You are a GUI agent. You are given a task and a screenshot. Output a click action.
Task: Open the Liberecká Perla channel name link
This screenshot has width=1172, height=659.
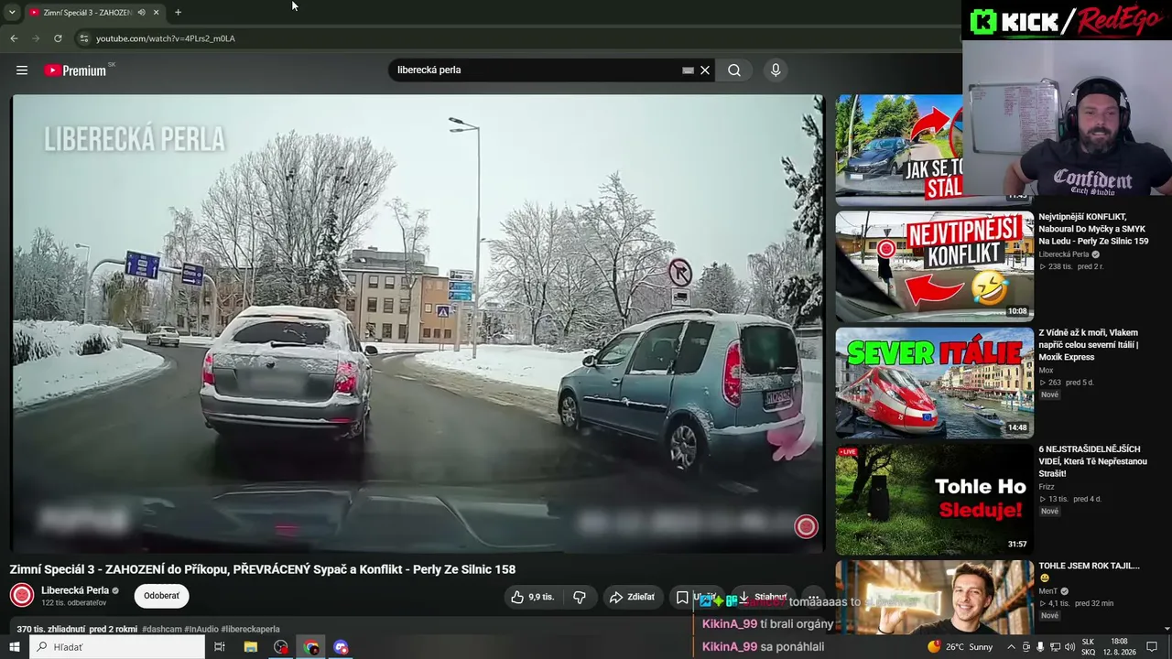coord(75,590)
